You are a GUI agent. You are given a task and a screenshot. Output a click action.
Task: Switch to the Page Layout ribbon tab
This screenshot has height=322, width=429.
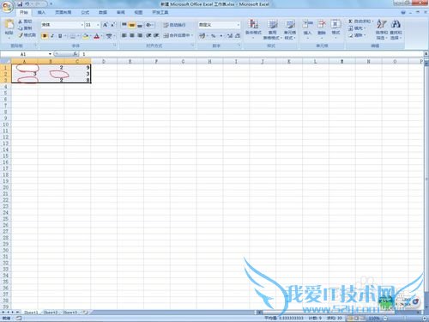pyautogui.click(x=63, y=12)
